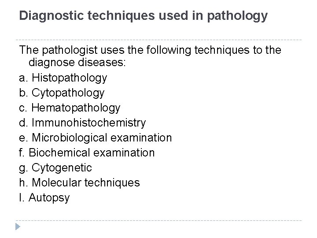Select the 'g. Cytogenetic' list entry
The height and width of the screenshot is (238, 317).
(x=55, y=168)
